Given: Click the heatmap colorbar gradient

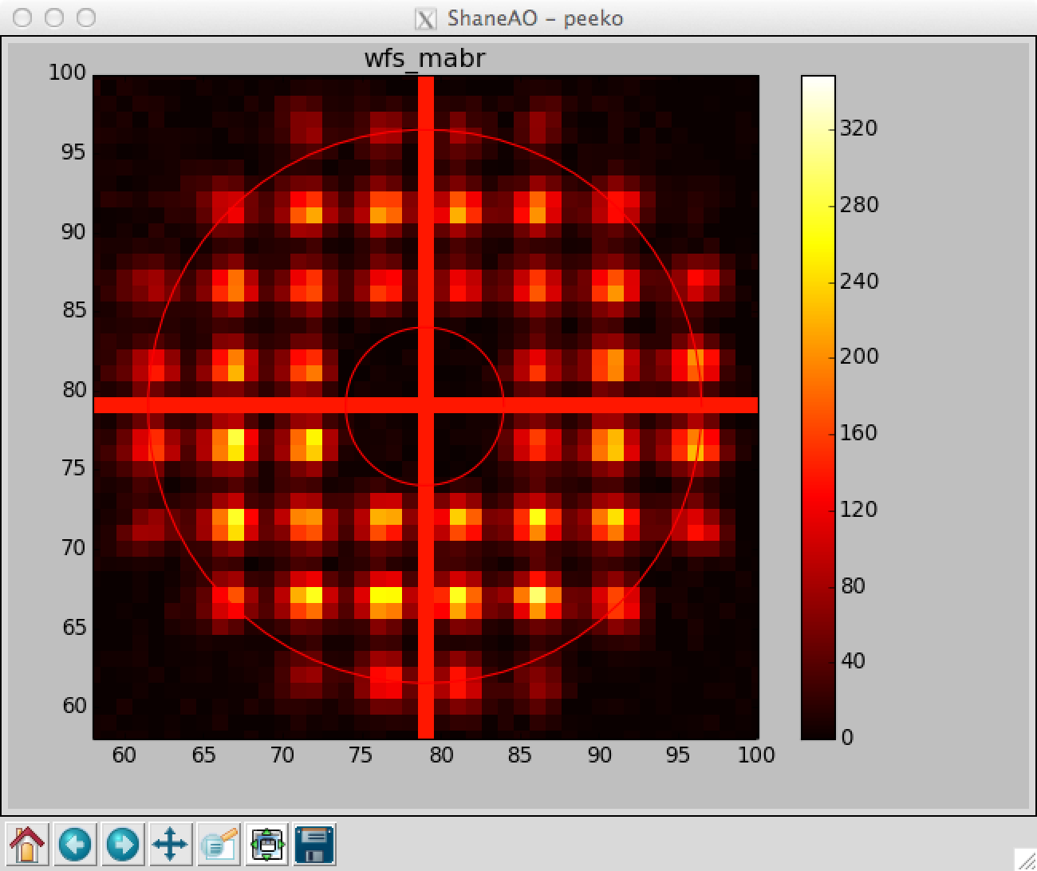Looking at the screenshot, I should (818, 408).
